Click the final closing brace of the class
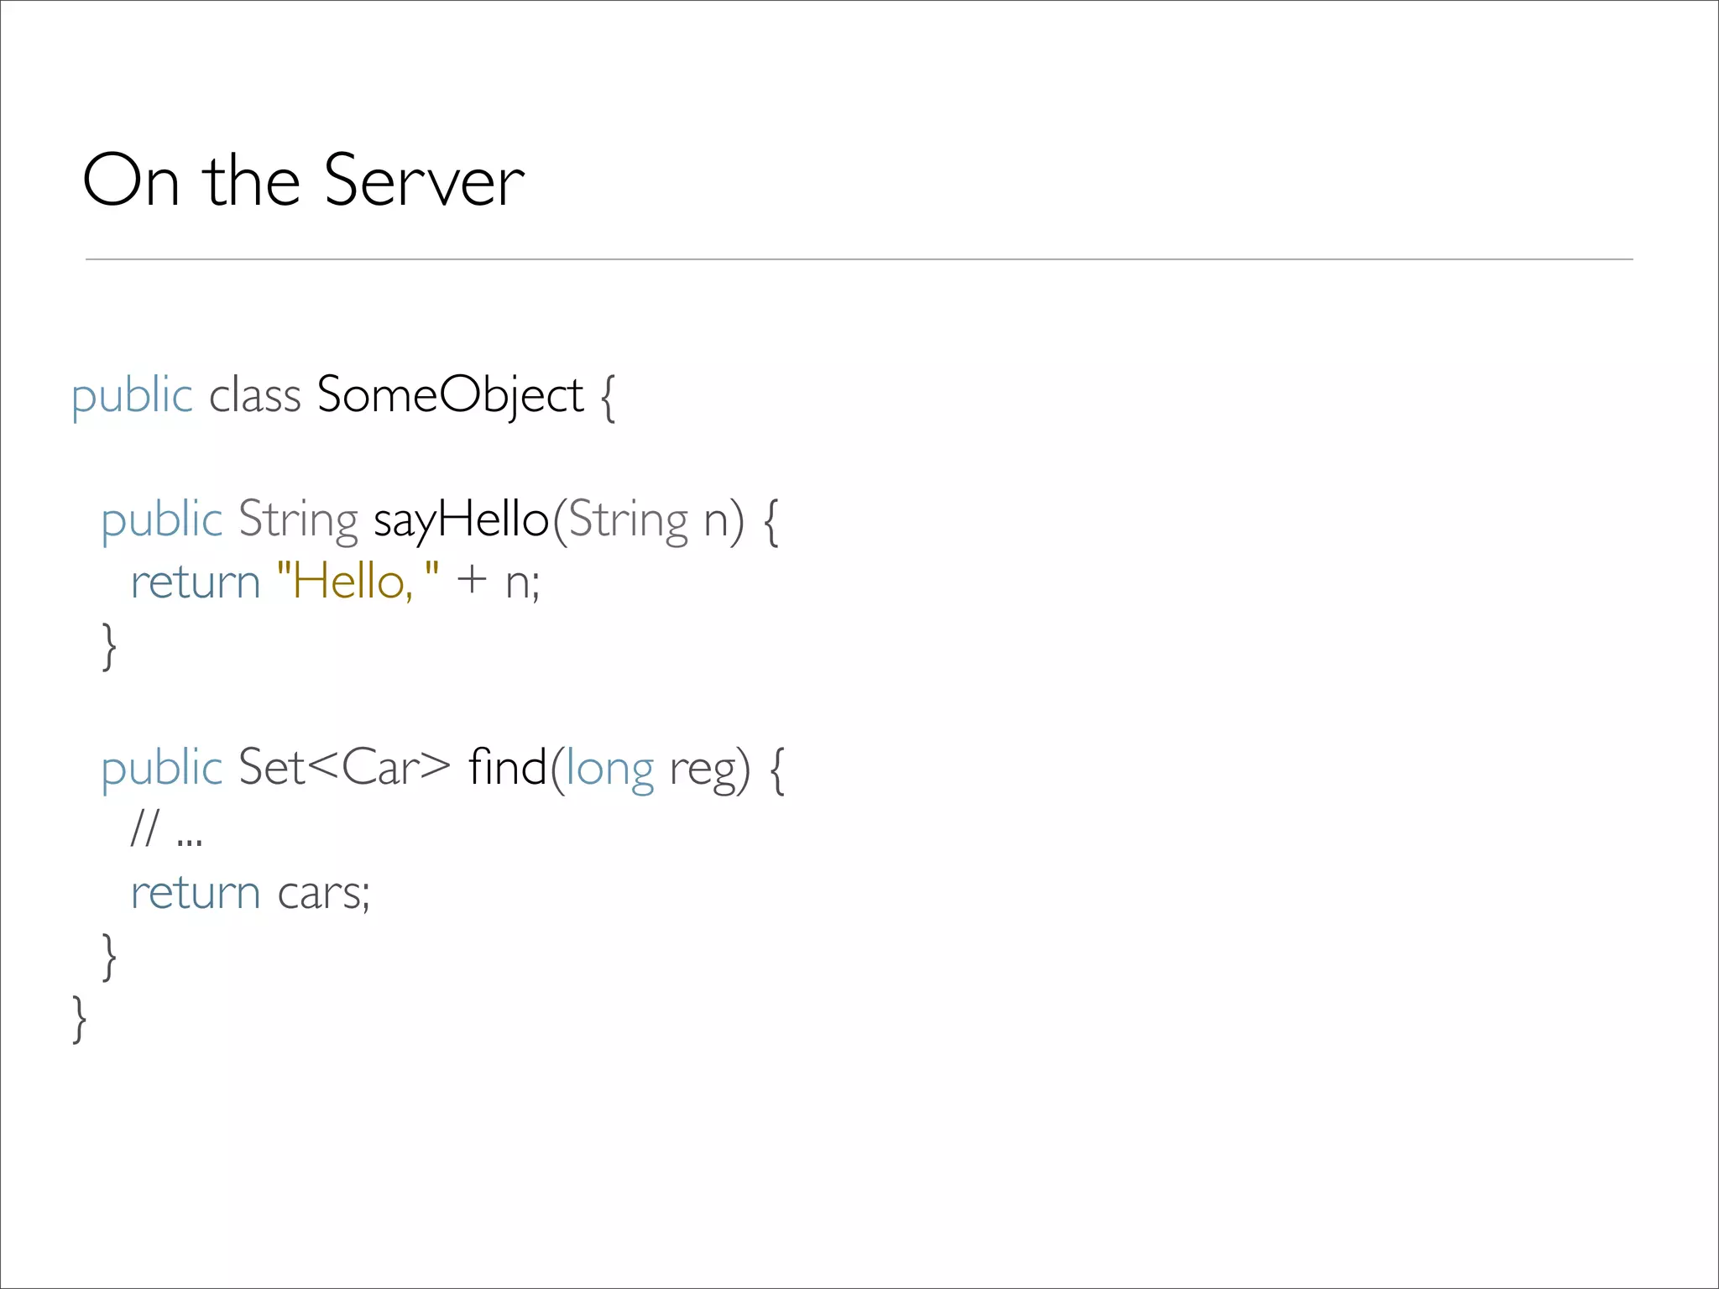The image size is (1719, 1289). click(x=80, y=1018)
